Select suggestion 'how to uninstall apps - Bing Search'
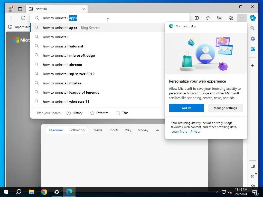Viewport: 263px width, 197px height. coord(97,28)
